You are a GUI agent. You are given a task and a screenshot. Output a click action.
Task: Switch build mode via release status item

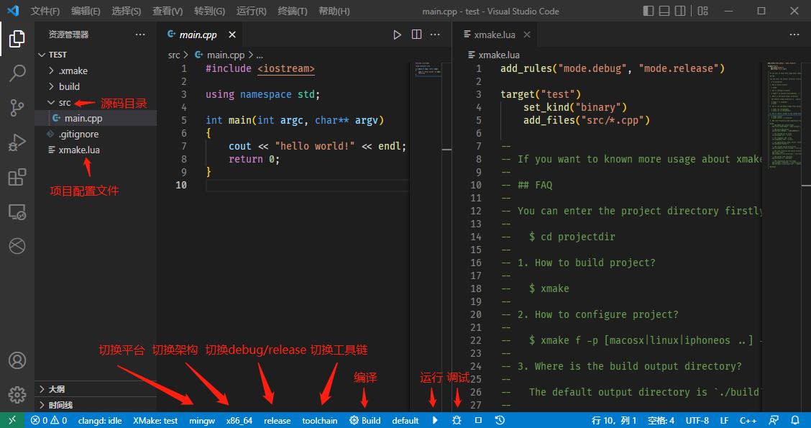(x=277, y=420)
